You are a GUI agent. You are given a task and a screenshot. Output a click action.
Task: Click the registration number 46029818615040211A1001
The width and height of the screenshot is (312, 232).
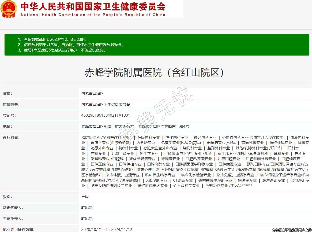(x=106, y=115)
